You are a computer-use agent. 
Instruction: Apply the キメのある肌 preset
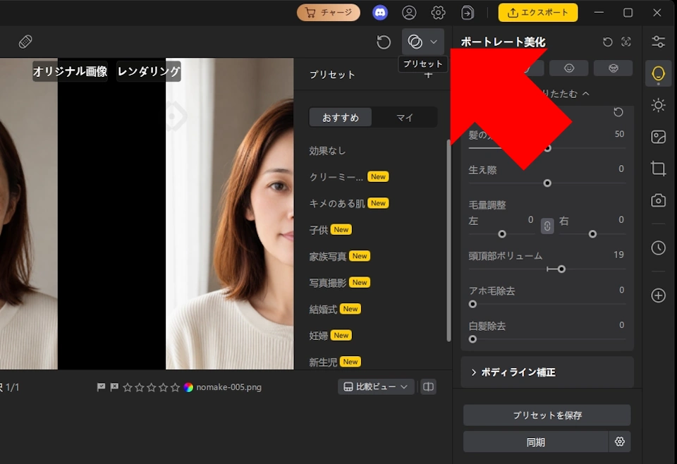pyautogui.click(x=349, y=203)
